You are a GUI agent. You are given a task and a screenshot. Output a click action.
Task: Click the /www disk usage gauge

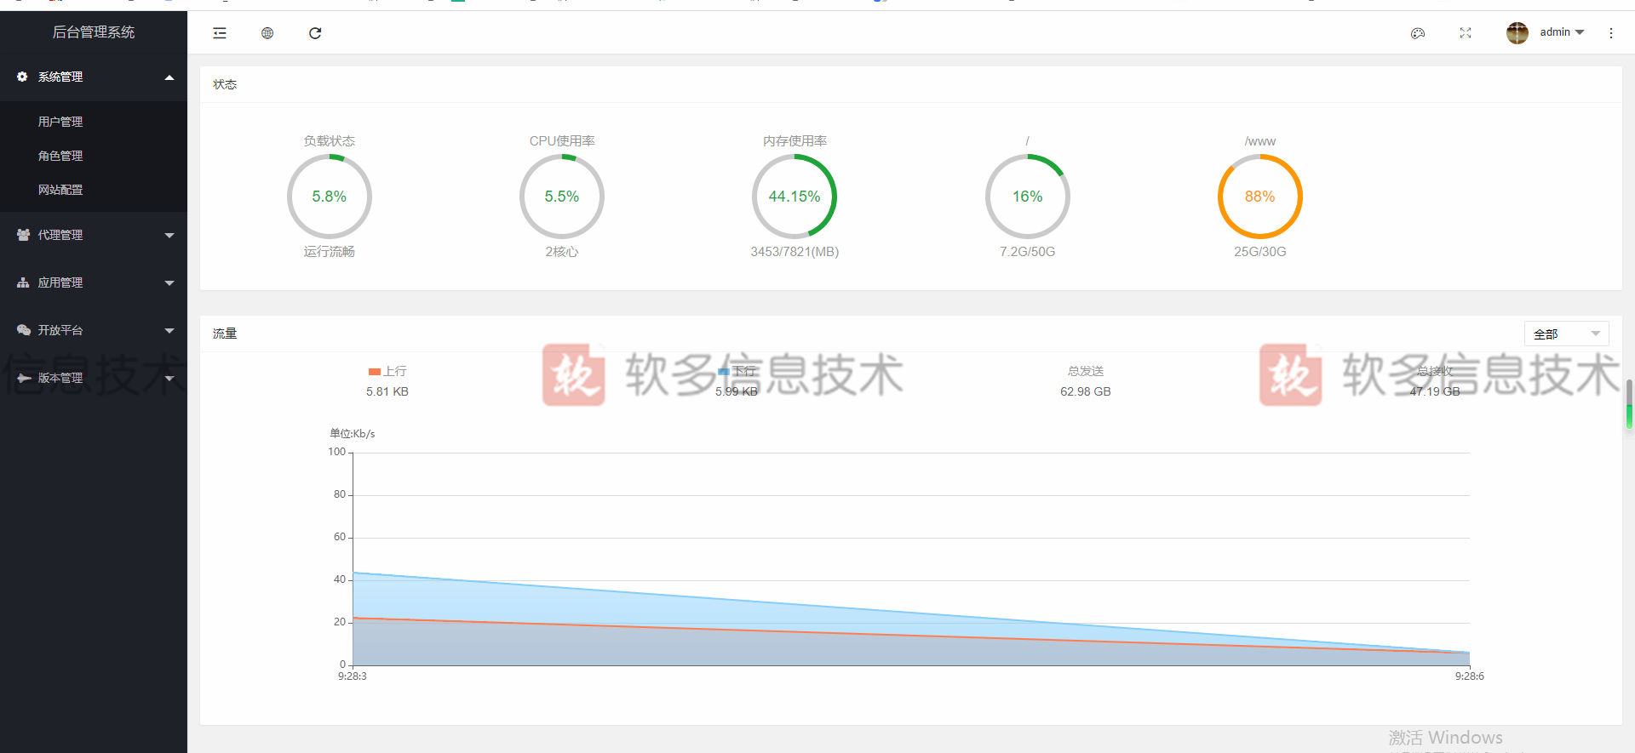pos(1259,197)
